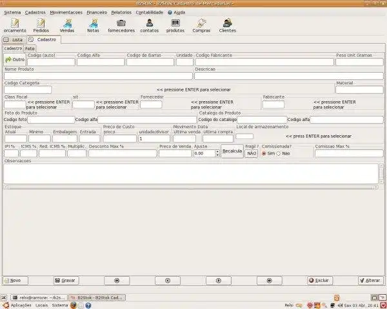This screenshot has height=309, width=387.
Task: Click the Observacoes text area
Action: 191,174
